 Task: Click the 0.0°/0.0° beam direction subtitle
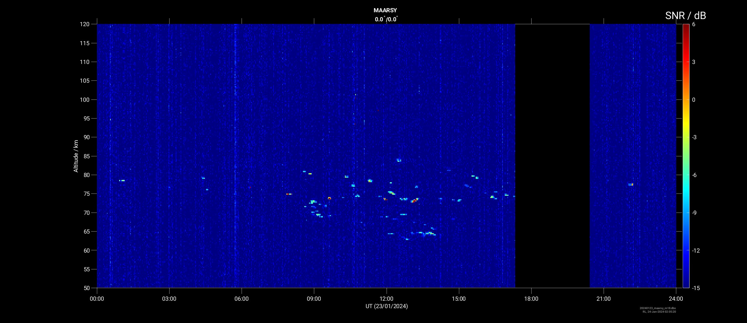pyautogui.click(x=386, y=19)
